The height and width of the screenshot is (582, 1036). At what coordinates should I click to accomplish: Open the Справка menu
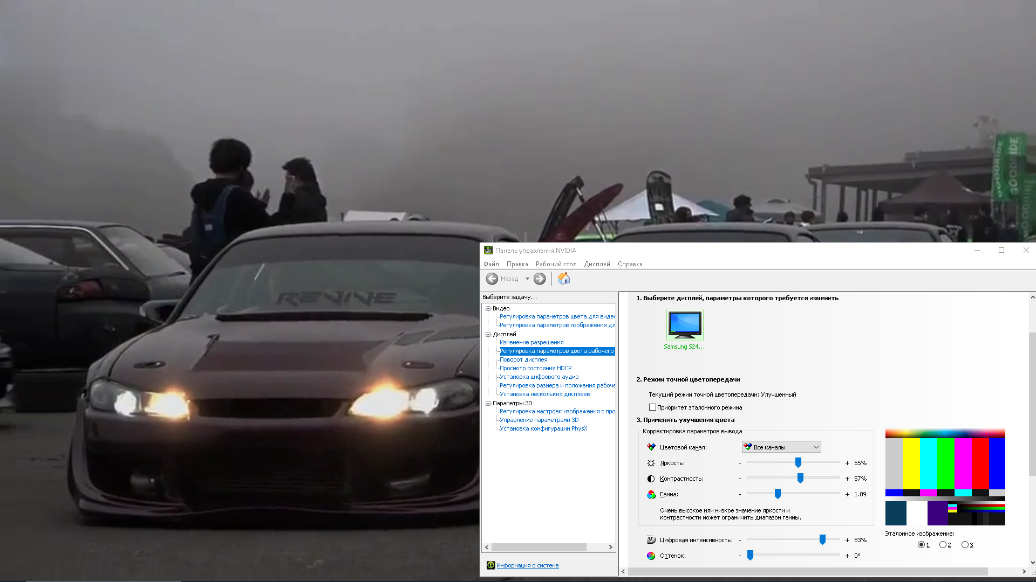click(630, 264)
